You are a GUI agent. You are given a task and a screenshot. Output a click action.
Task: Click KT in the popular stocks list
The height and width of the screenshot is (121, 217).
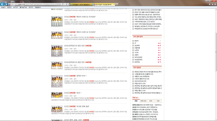[135, 43]
